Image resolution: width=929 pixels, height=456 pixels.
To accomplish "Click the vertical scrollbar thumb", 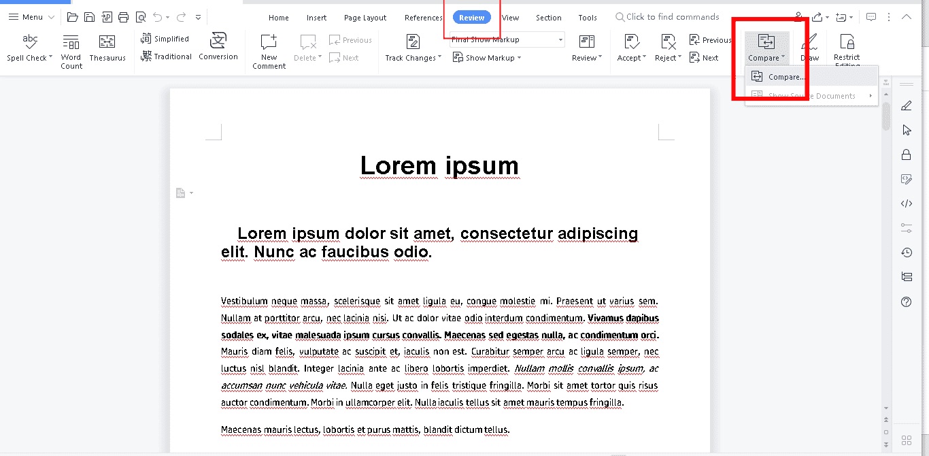I will click(x=886, y=116).
